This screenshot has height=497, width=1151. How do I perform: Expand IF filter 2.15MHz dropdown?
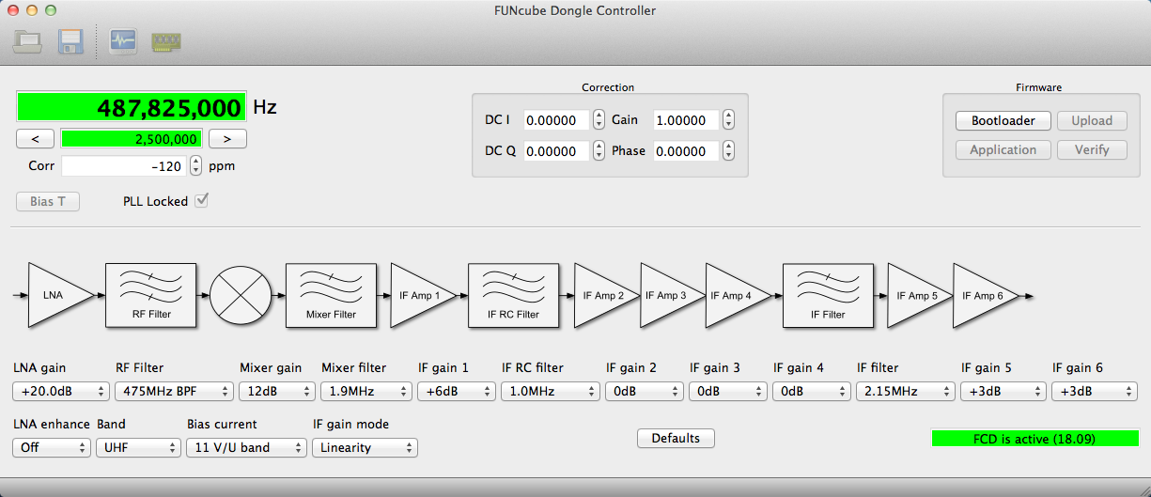905,392
